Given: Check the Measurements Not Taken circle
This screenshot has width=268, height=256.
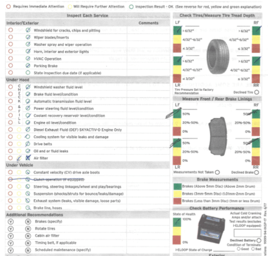Looking at the screenshot, I should (x=217, y=172).
